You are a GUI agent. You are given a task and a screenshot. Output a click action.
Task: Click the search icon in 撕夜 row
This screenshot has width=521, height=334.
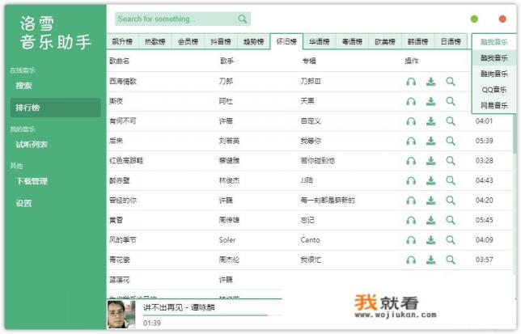pyautogui.click(x=451, y=101)
